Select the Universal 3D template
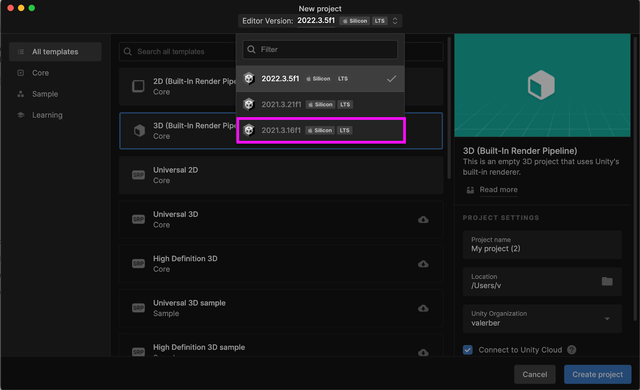This screenshot has width=640, height=390. tap(281, 220)
